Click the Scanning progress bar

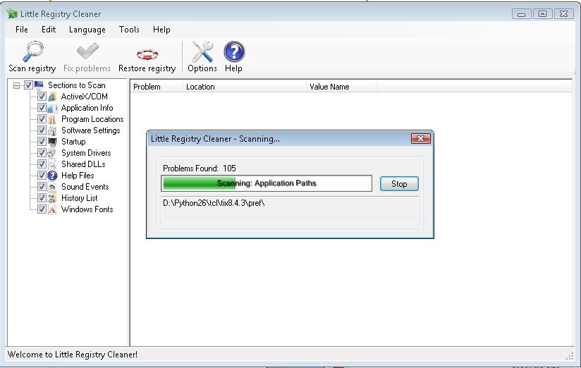267,183
